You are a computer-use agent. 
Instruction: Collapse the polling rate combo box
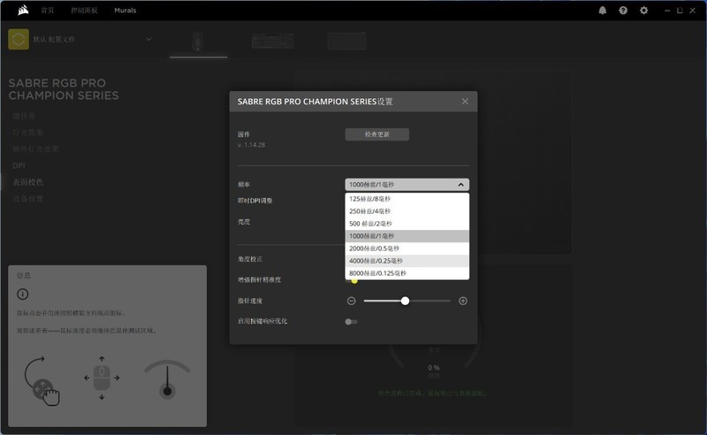click(x=407, y=185)
